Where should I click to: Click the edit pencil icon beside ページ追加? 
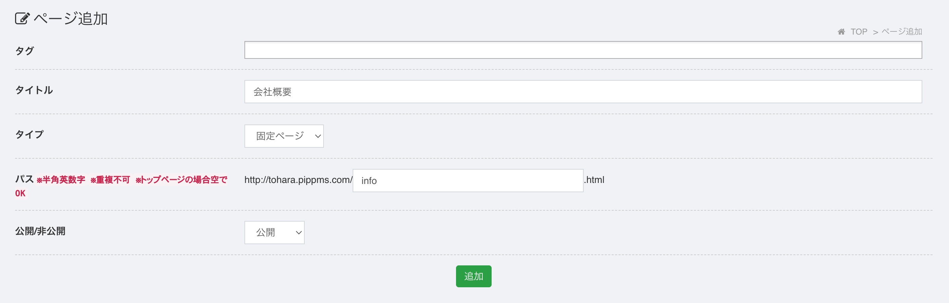pos(22,18)
